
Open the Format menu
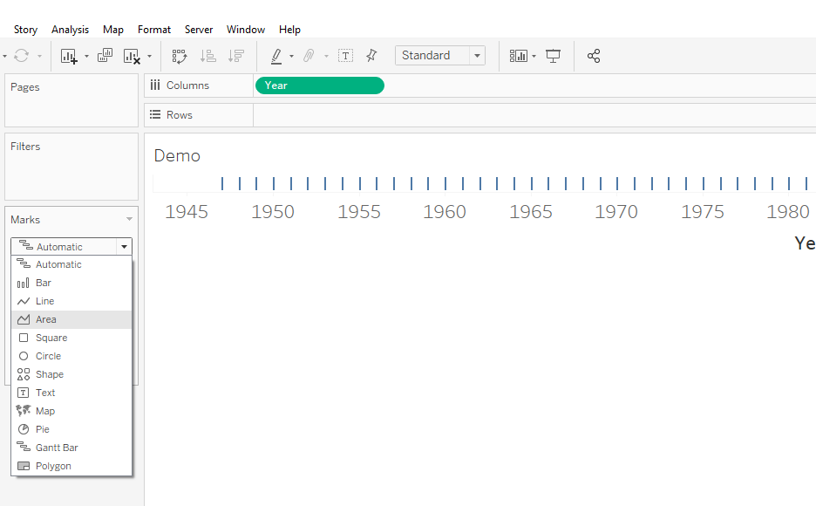point(154,30)
